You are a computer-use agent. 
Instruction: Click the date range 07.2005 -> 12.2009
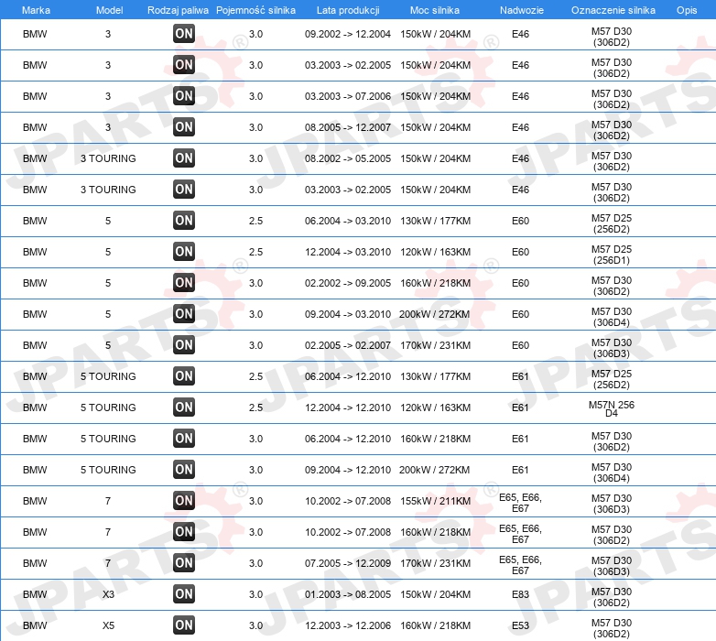pos(348,563)
